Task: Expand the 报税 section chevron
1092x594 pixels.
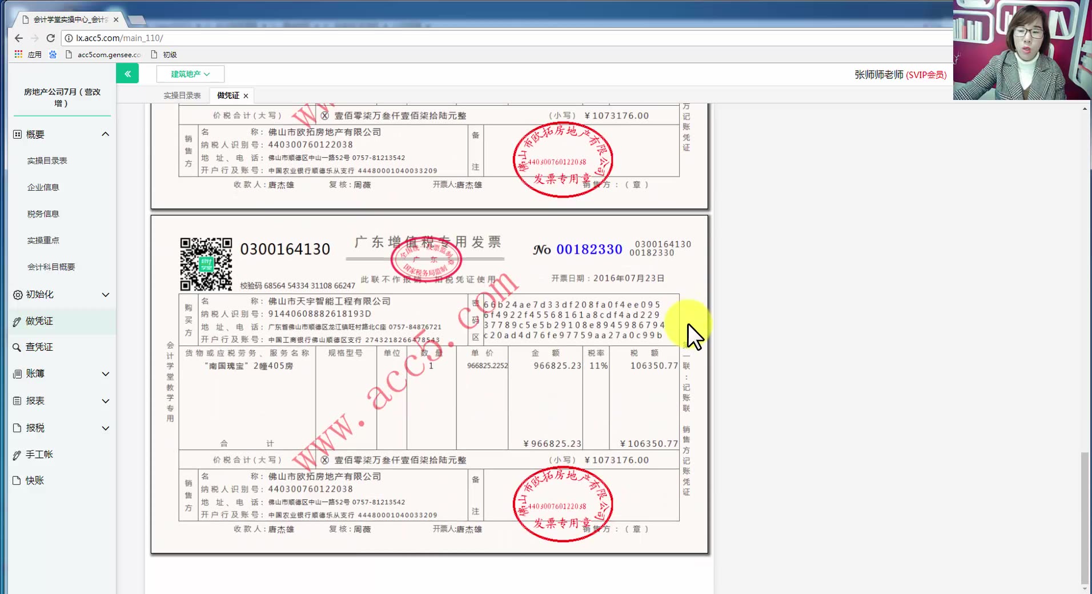Action: click(x=105, y=428)
